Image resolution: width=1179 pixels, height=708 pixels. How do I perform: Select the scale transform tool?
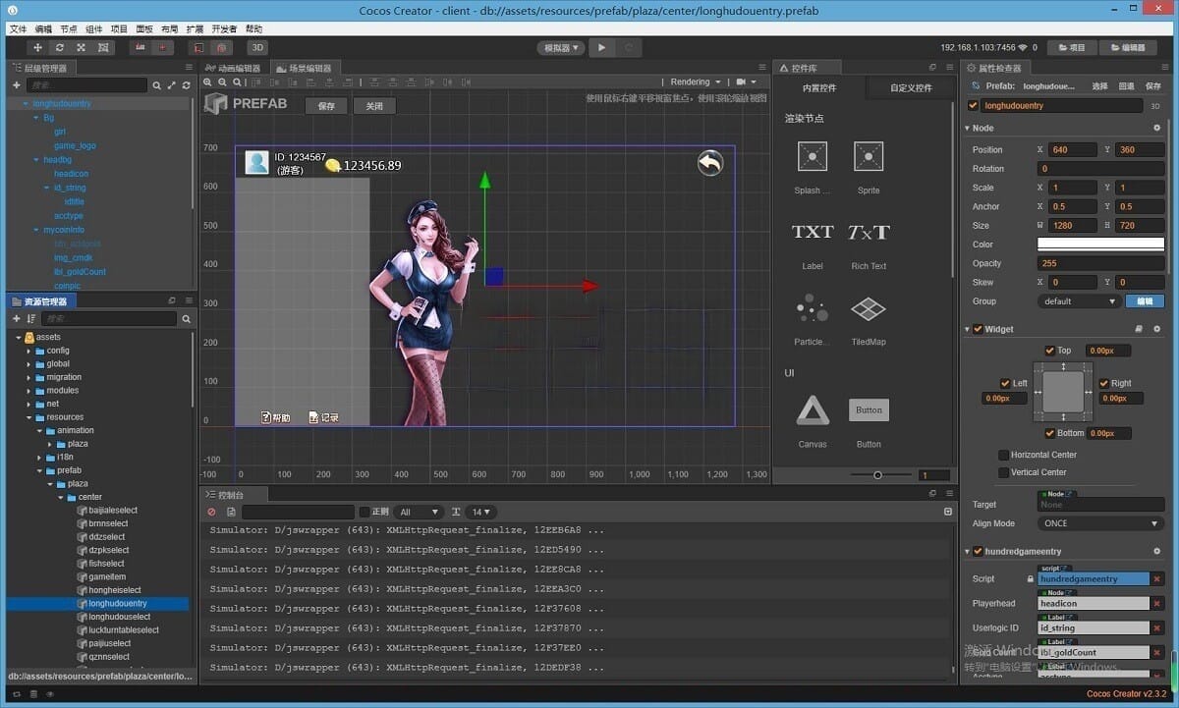coord(82,47)
